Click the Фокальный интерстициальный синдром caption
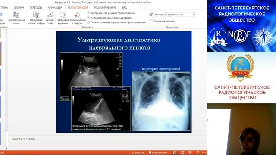 click(98, 127)
